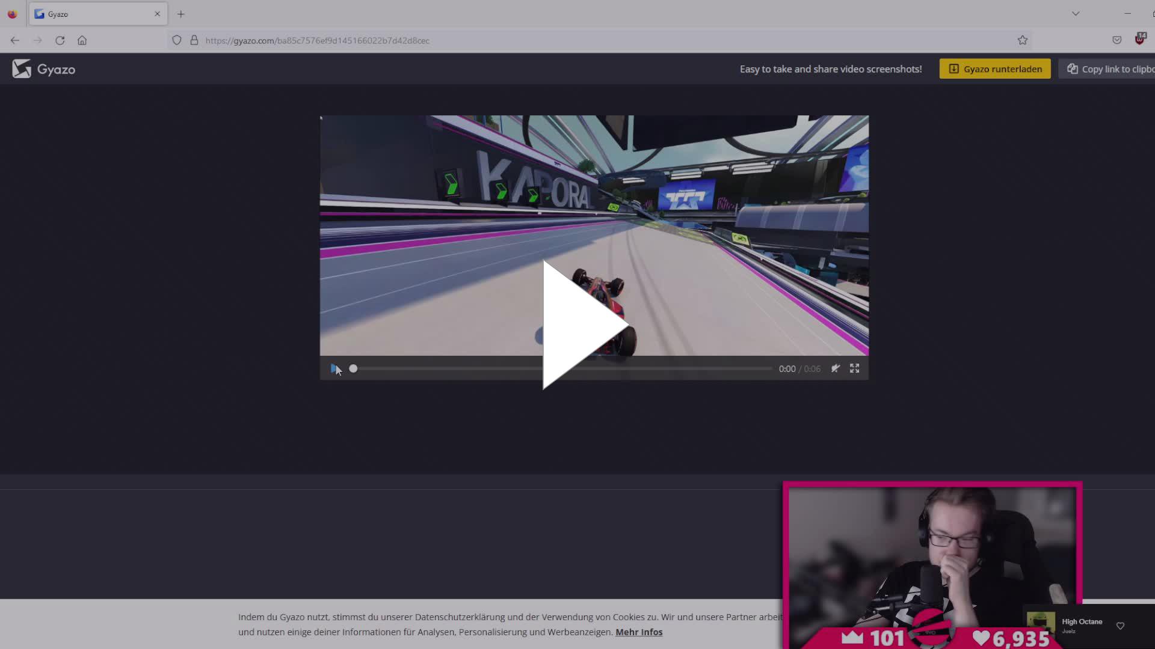The image size is (1155, 649).
Task: Click the Copy link to clipboard icon
Action: [x=1073, y=69]
